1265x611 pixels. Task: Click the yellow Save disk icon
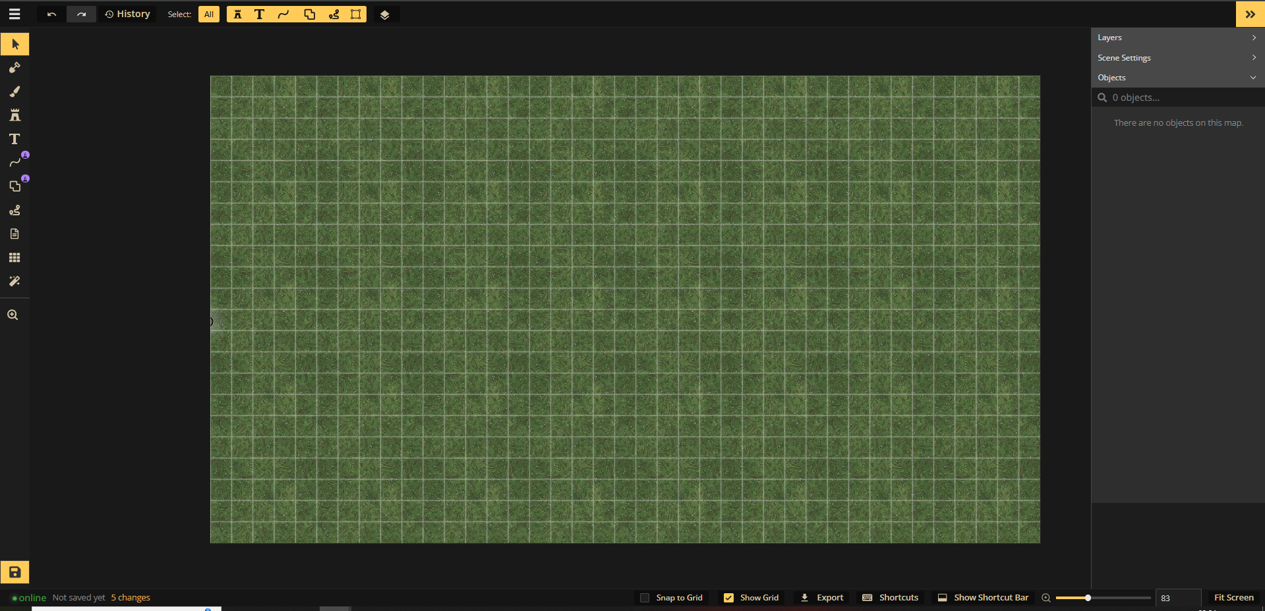pos(15,572)
